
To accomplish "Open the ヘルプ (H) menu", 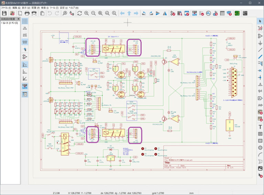I will tap(73, 8).
